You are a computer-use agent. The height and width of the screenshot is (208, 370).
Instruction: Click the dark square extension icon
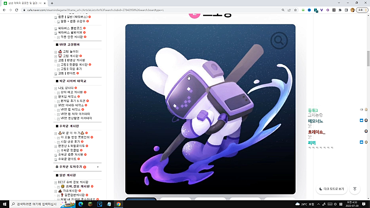(334, 10)
